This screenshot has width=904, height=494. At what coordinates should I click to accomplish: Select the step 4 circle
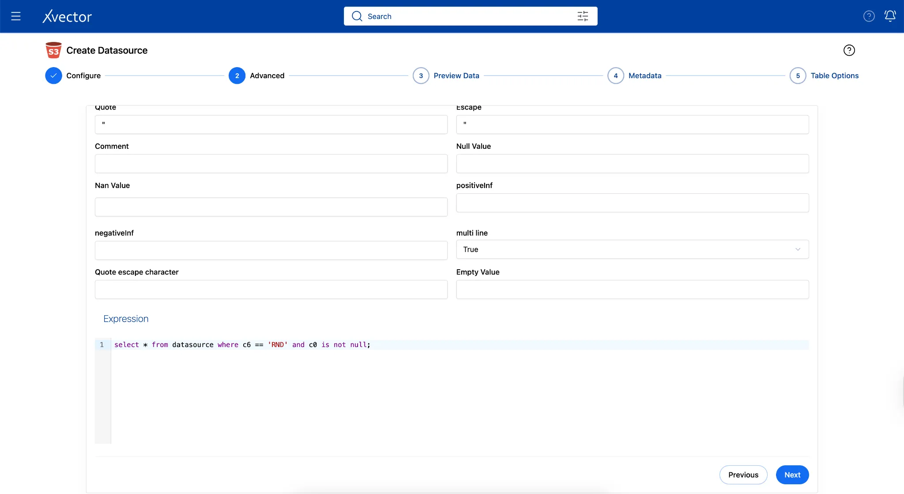pos(615,75)
